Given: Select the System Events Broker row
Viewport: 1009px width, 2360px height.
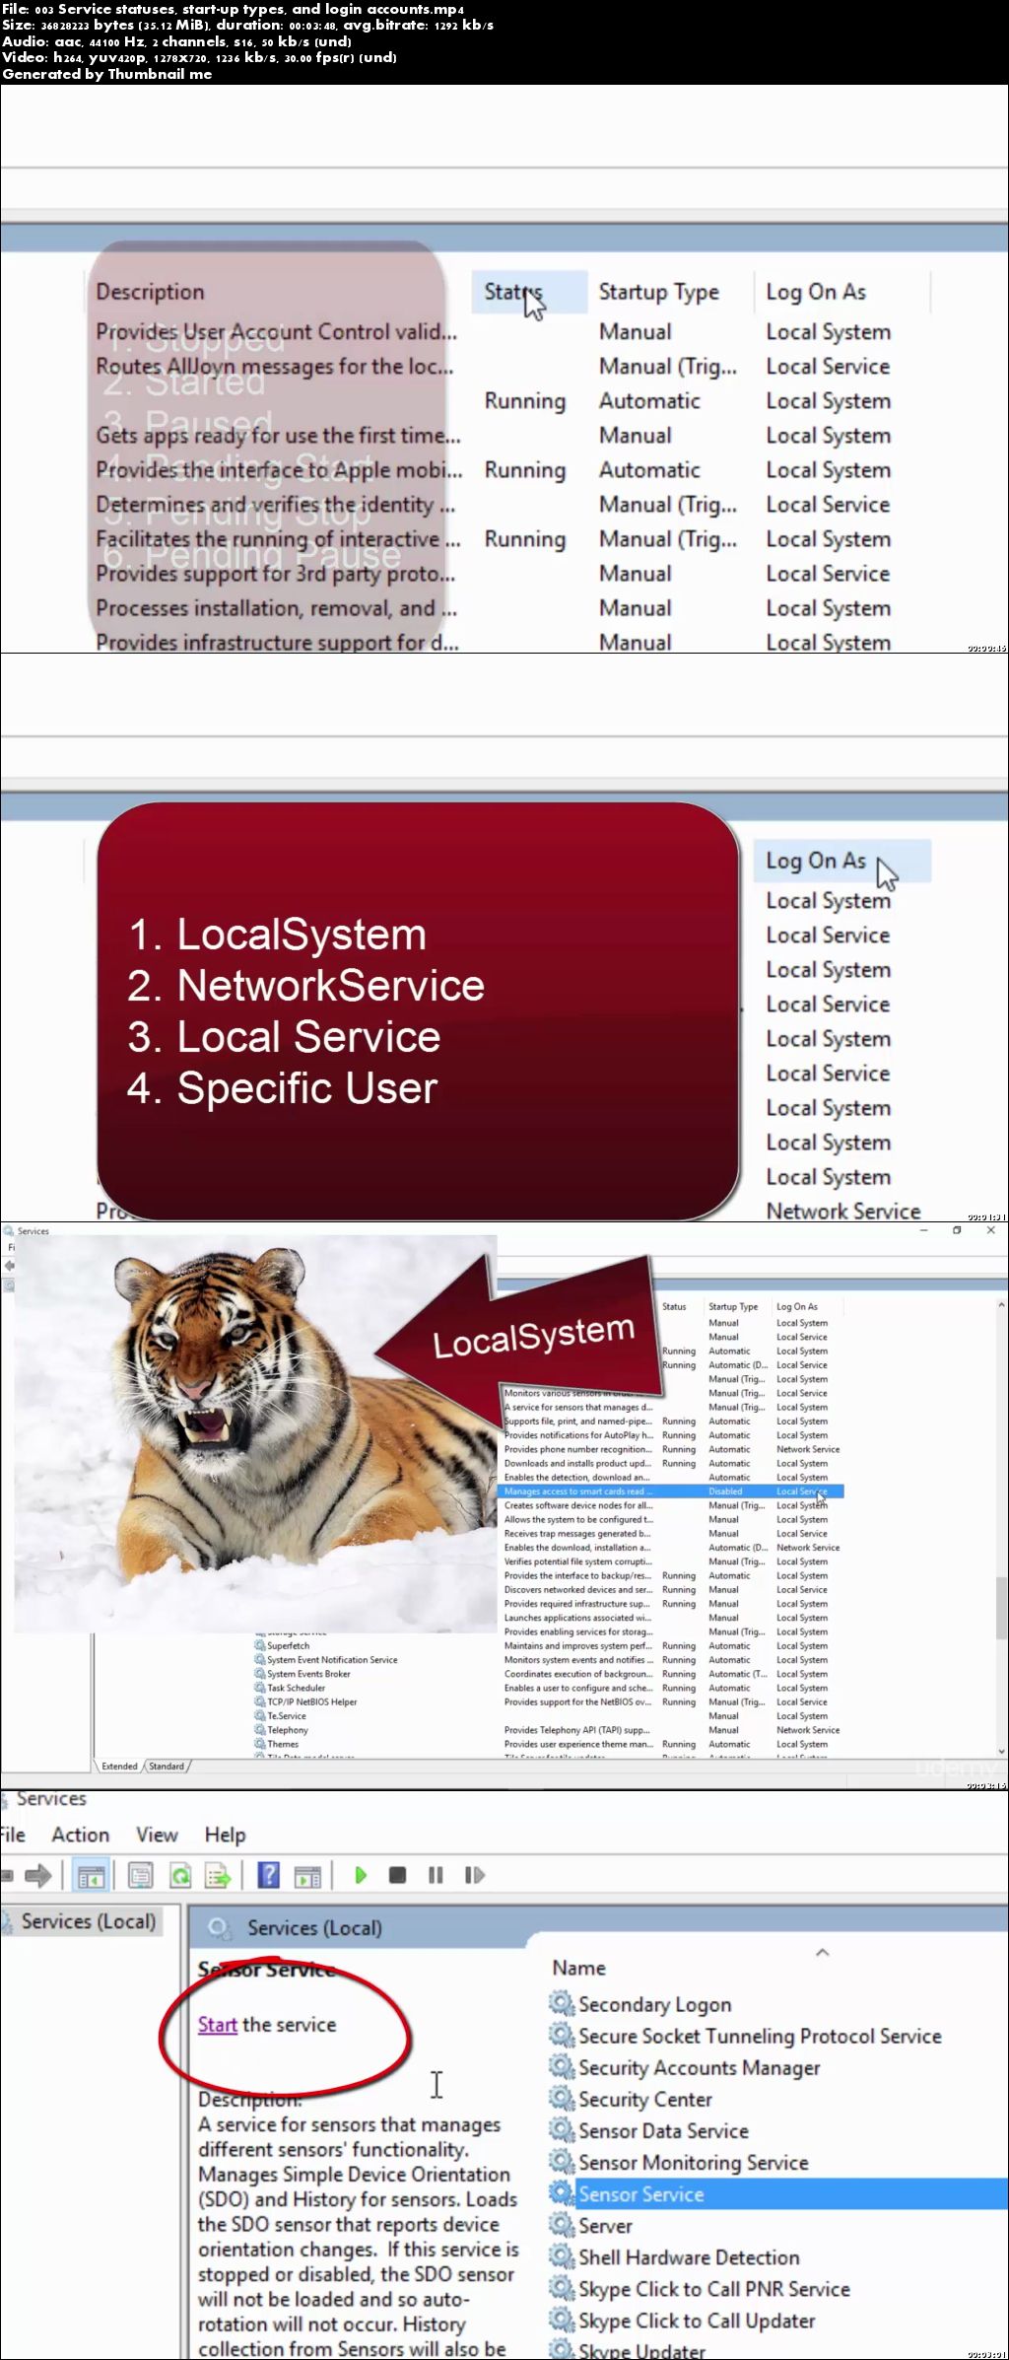Looking at the screenshot, I should tap(308, 1674).
